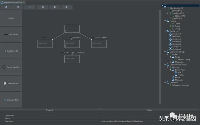
Task: Select the MinValue: Number constant in tree
Action: [x=180, y=85]
